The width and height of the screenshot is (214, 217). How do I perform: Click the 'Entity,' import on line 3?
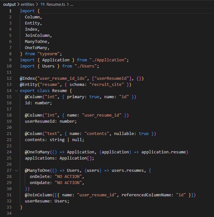[33, 23]
